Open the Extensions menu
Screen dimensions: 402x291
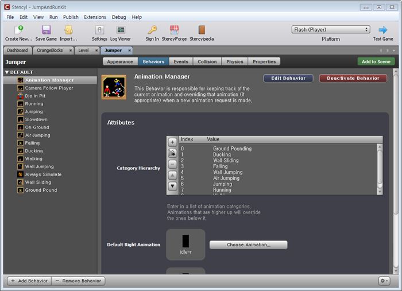[95, 17]
